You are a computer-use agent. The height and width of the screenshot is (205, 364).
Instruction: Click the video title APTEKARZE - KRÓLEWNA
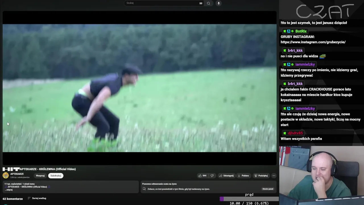point(48,169)
